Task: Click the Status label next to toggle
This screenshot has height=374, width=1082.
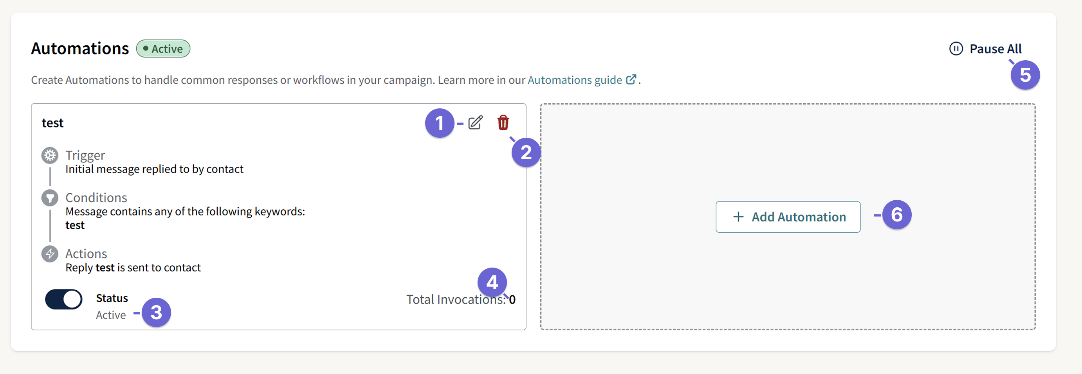Action: [x=112, y=298]
